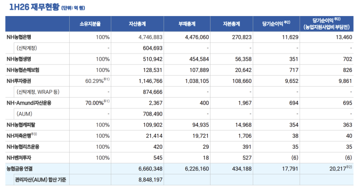Select the value 510,942

[153, 59]
